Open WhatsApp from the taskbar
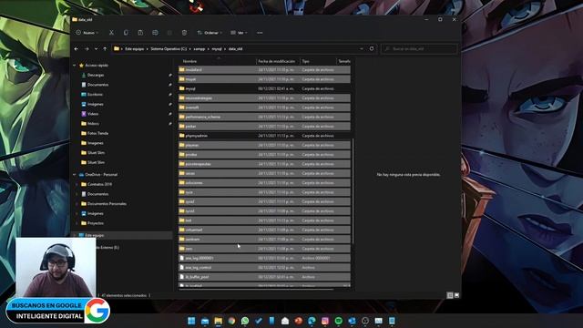Screen dimensions: 583x328 tap(245, 321)
